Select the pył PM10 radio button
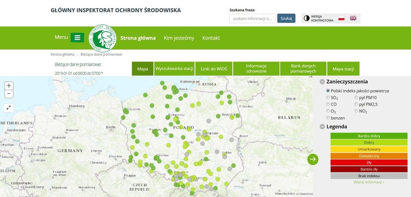 tap(356, 97)
